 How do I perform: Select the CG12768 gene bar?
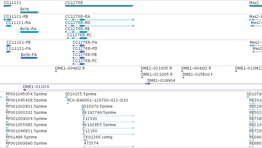(99, 6)
